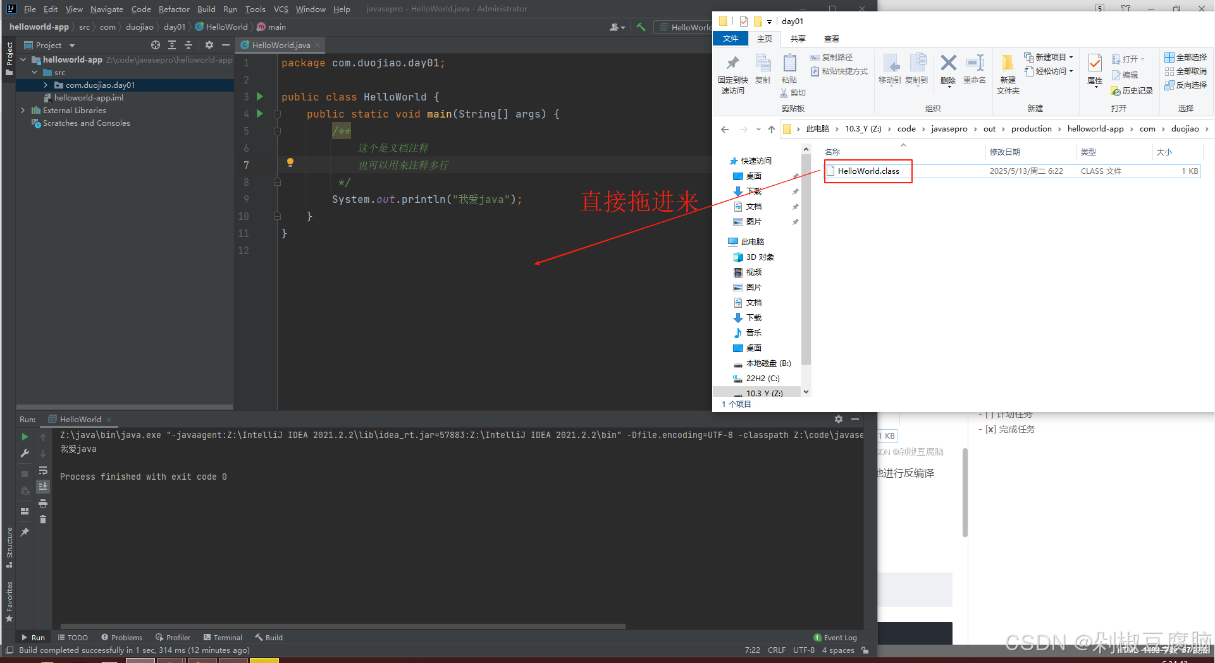Open run configuration wrench icon in Run panel
The image size is (1215, 663).
coord(25,453)
